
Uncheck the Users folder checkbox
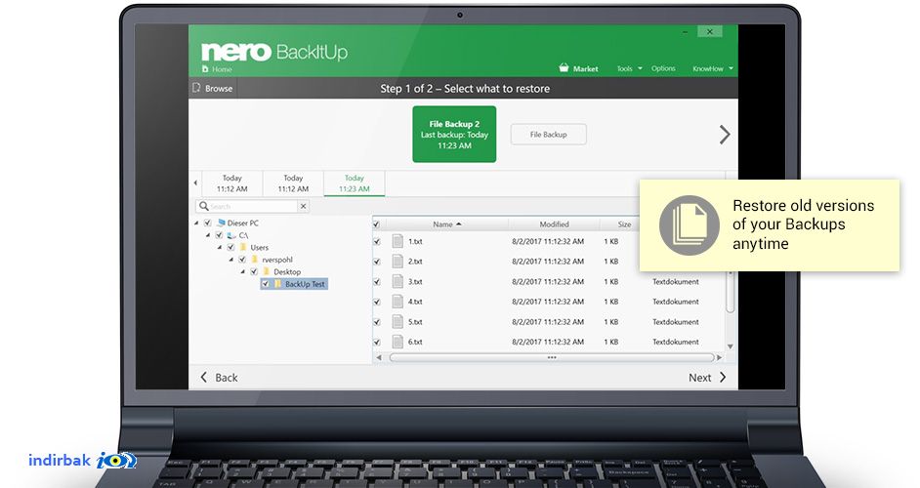[230, 247]
